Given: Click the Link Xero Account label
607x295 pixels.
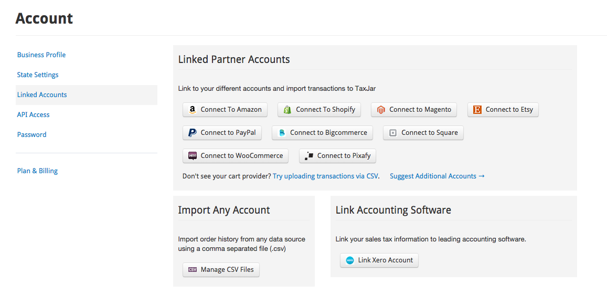Looking at the screenshot, I should [x=386, y=260].
